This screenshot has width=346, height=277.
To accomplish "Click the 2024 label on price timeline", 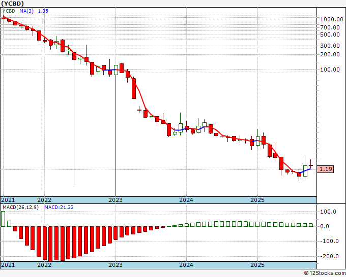I will pos(186,200).
